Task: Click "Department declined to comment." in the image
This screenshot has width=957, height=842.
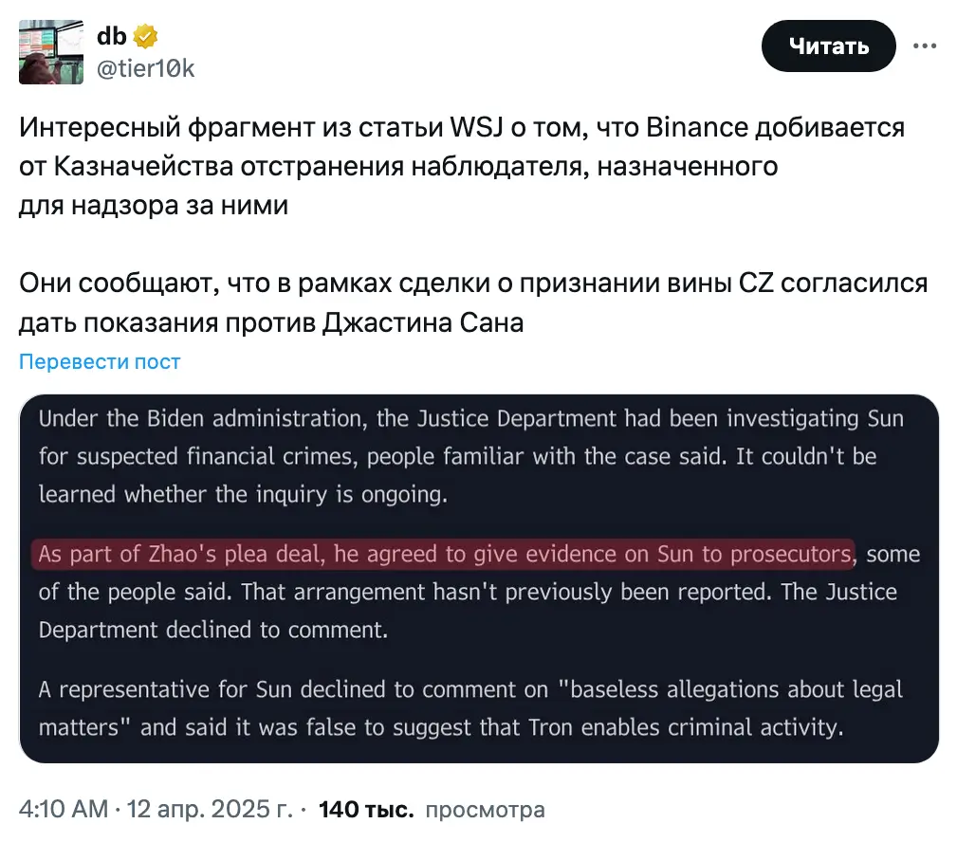Action: (214, 630)
